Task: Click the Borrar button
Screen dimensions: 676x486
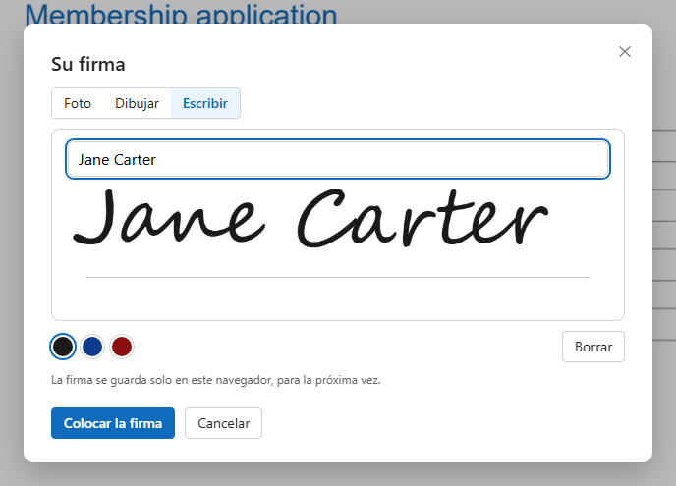Action: tap(592, 347)
